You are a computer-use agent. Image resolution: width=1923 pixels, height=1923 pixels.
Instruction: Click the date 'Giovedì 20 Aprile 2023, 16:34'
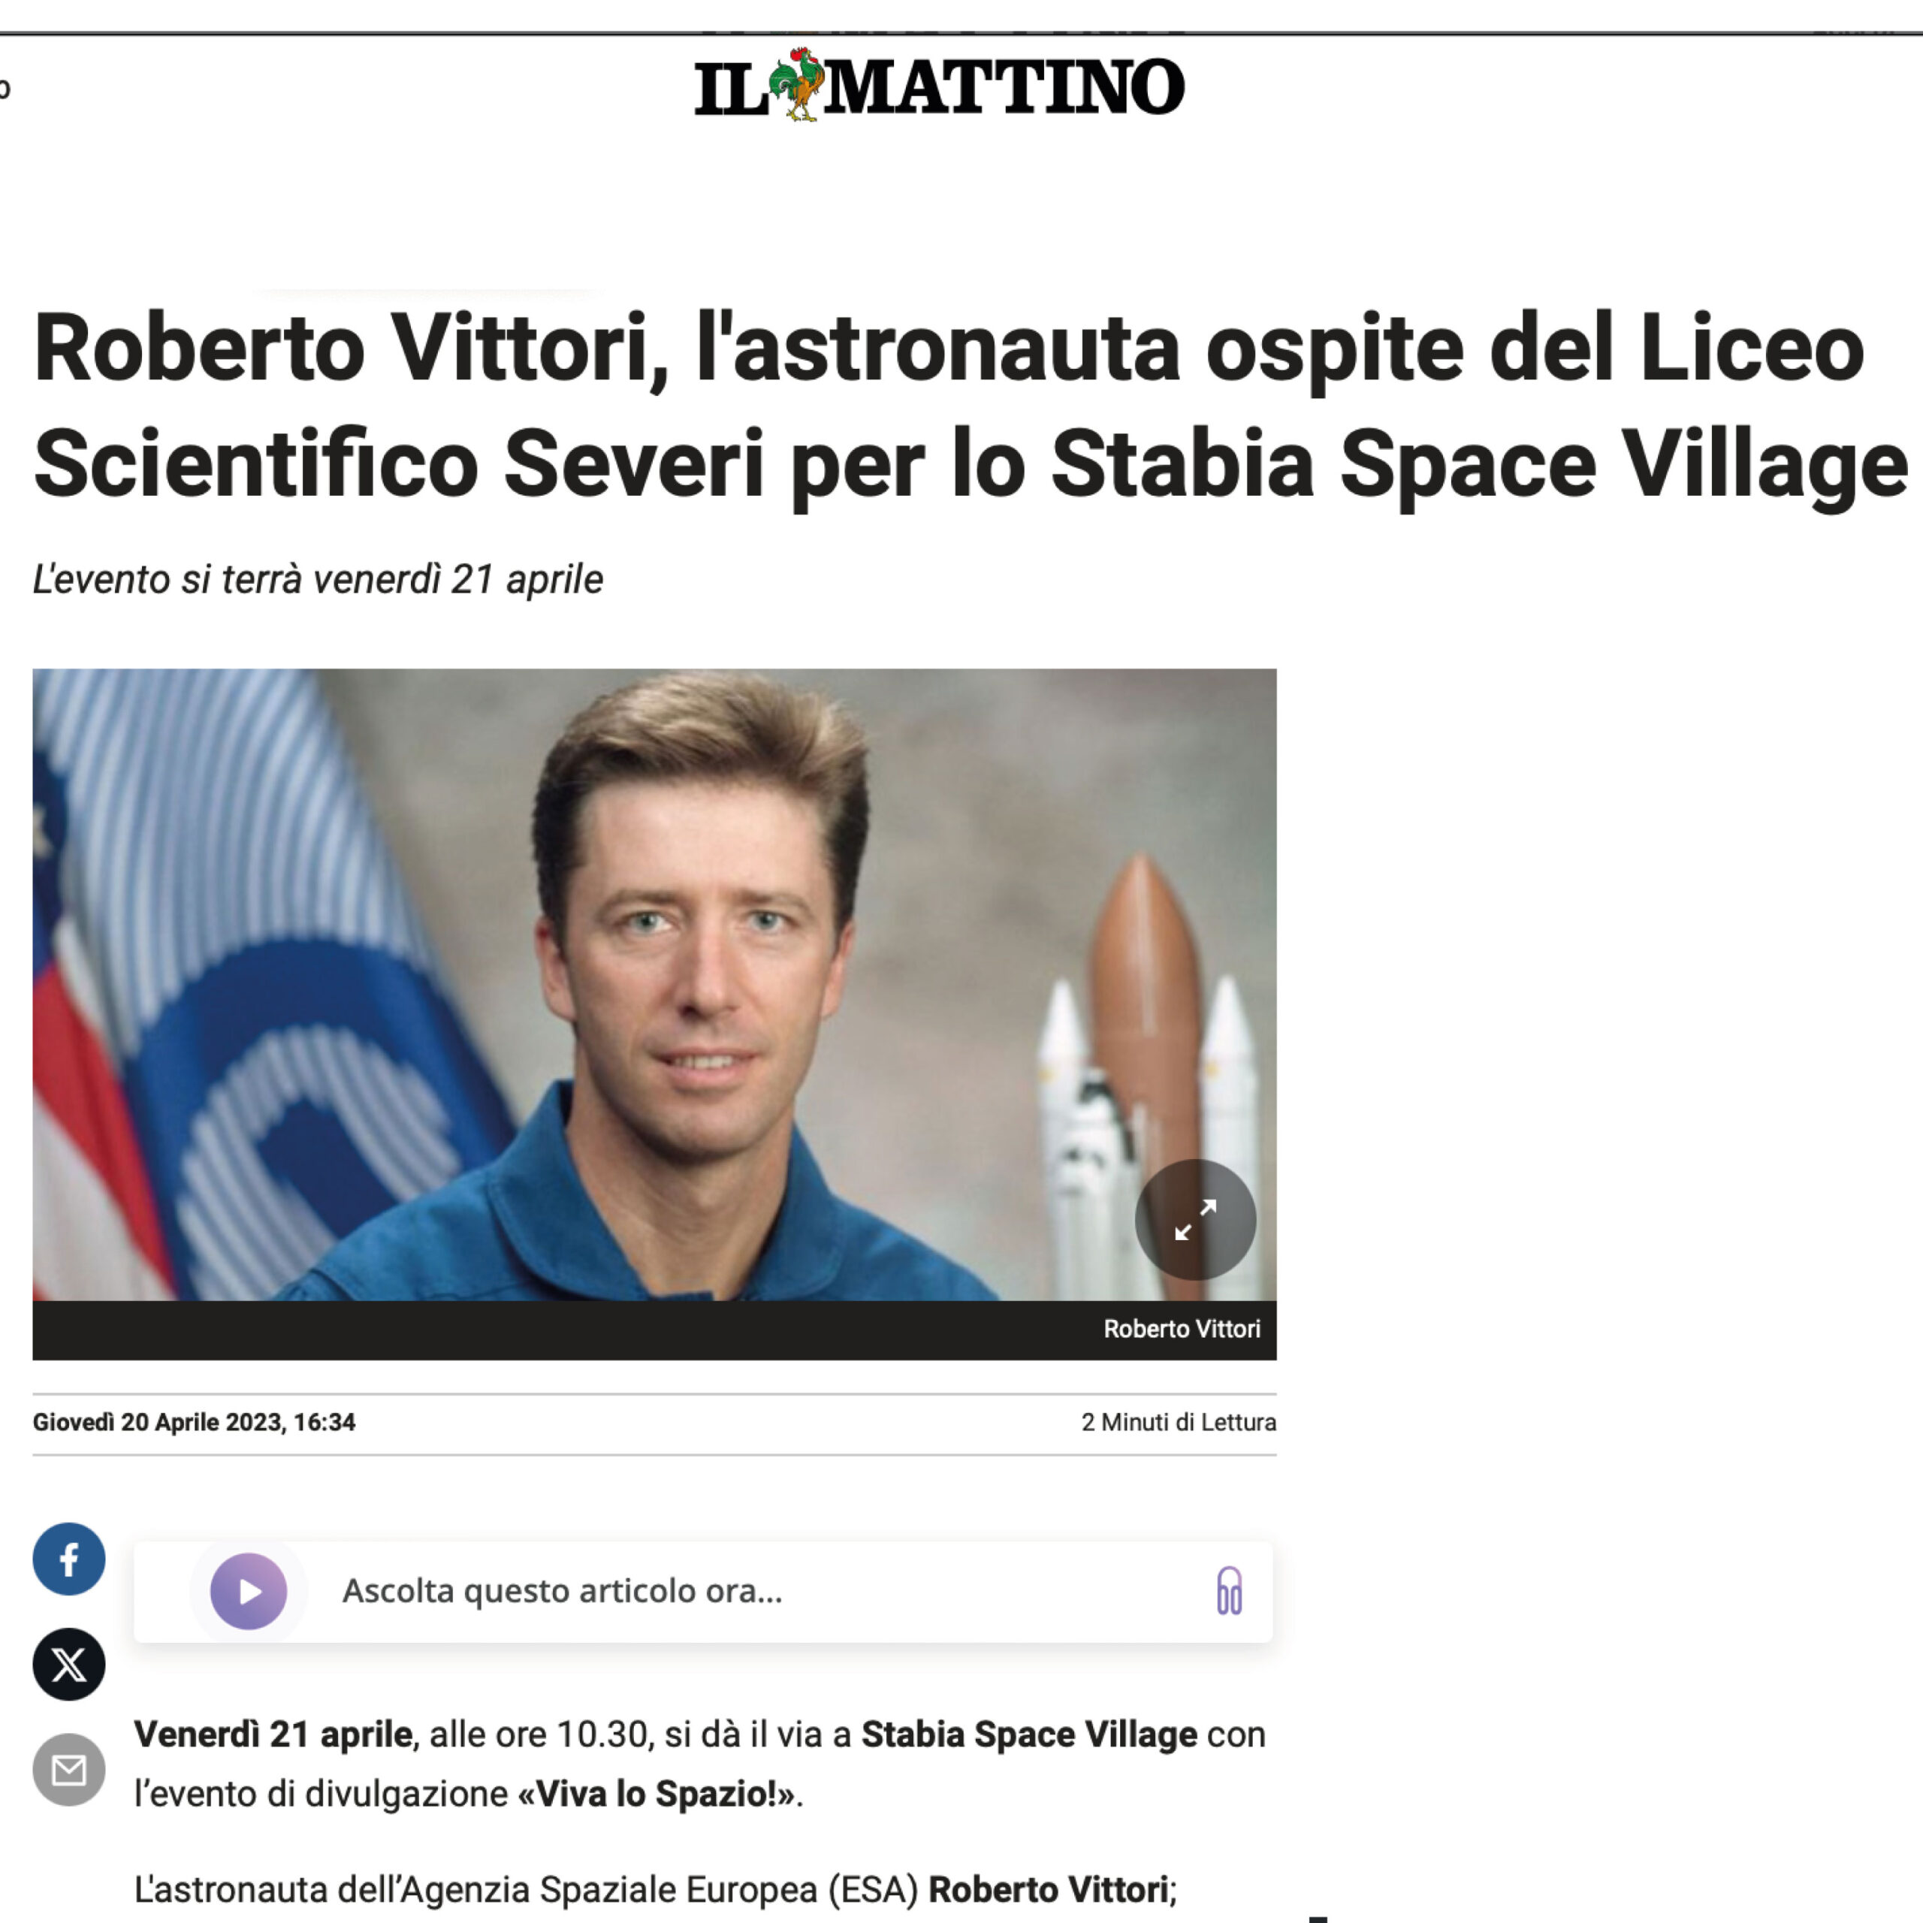pyautogui.click(x=194, y=1422)
